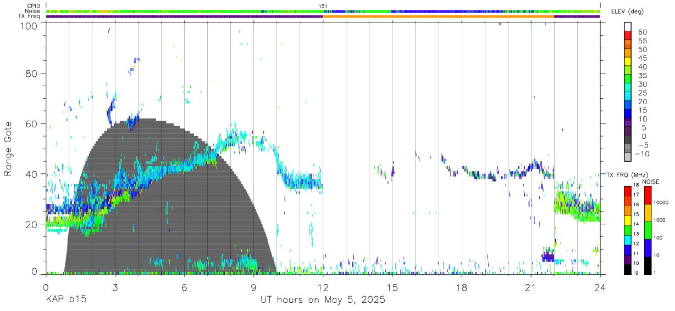Click the 'ELEV (deg)' colorbar title
675x311 pixels.
[x=627, y=12]
